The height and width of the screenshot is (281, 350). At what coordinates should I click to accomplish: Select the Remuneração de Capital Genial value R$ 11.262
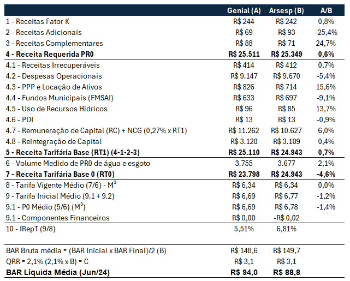pyautogui.click(x=244, y=131)
